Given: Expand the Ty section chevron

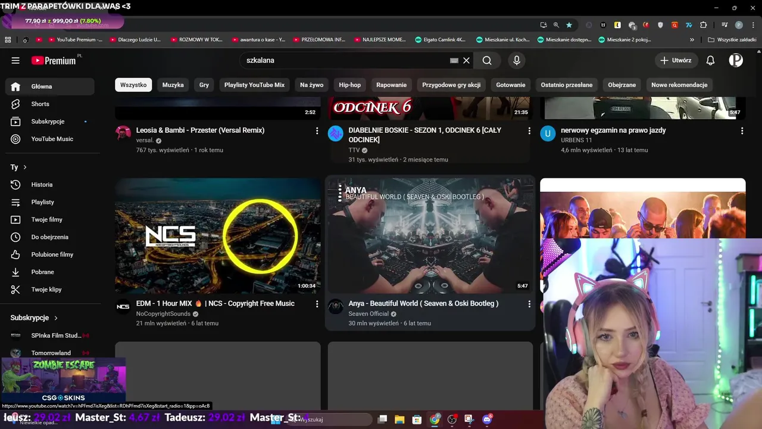Looking at the screenshot, I should [25, 167].
